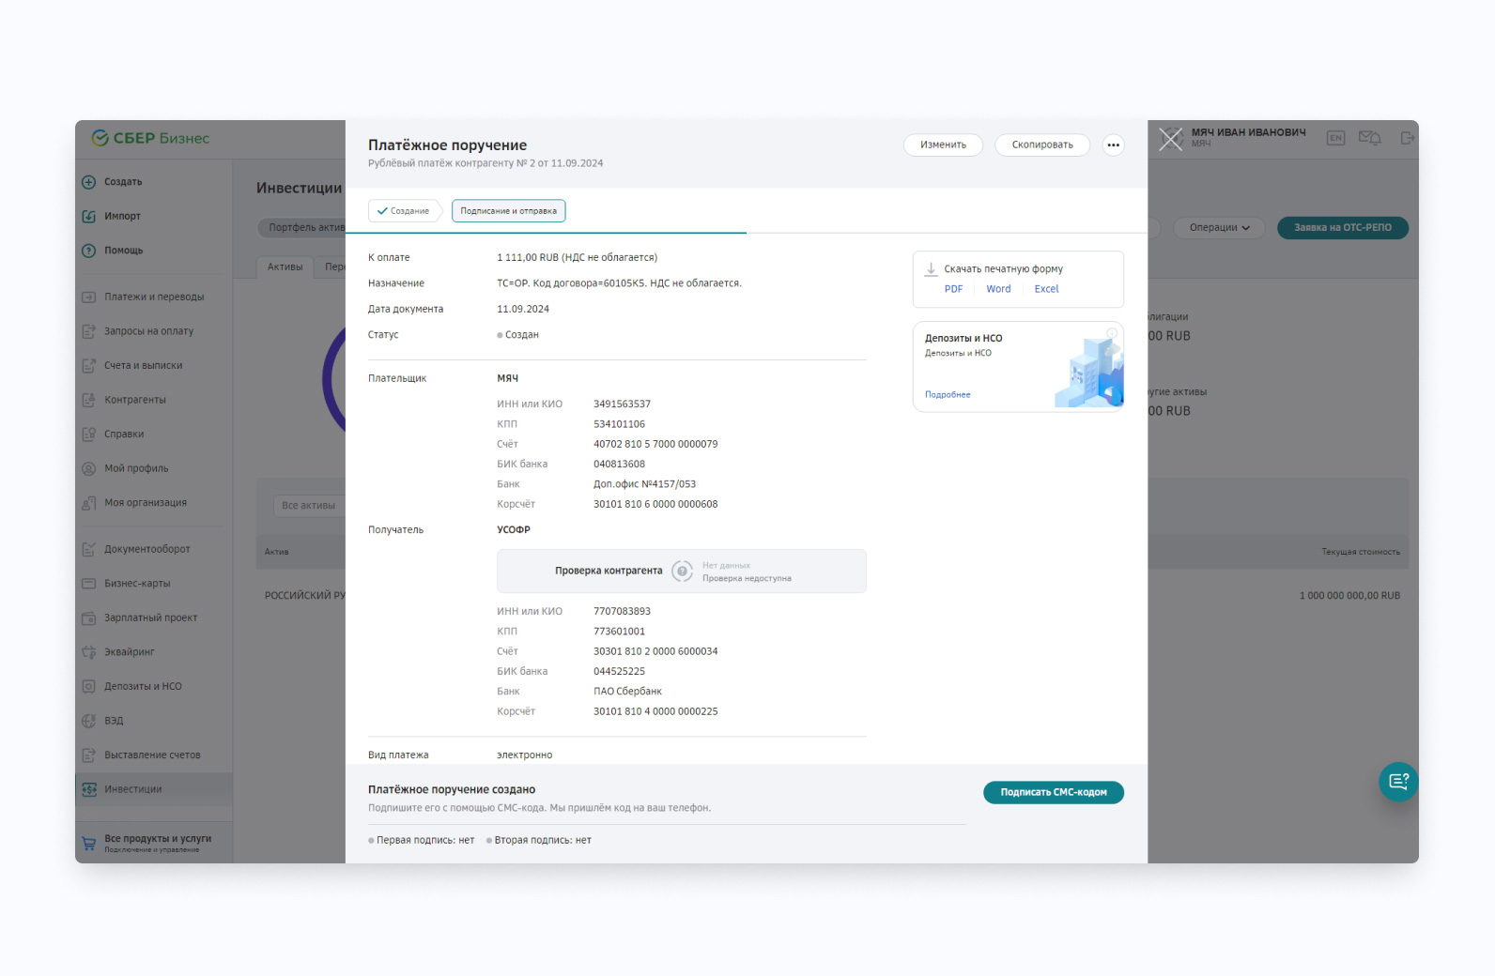Switch to the Активы tab

click(x=285, y=267)
